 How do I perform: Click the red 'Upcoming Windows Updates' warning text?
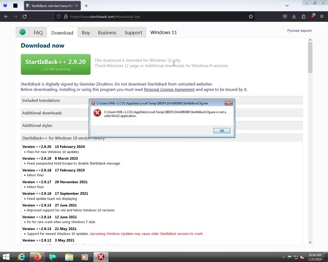pos(147,234)
